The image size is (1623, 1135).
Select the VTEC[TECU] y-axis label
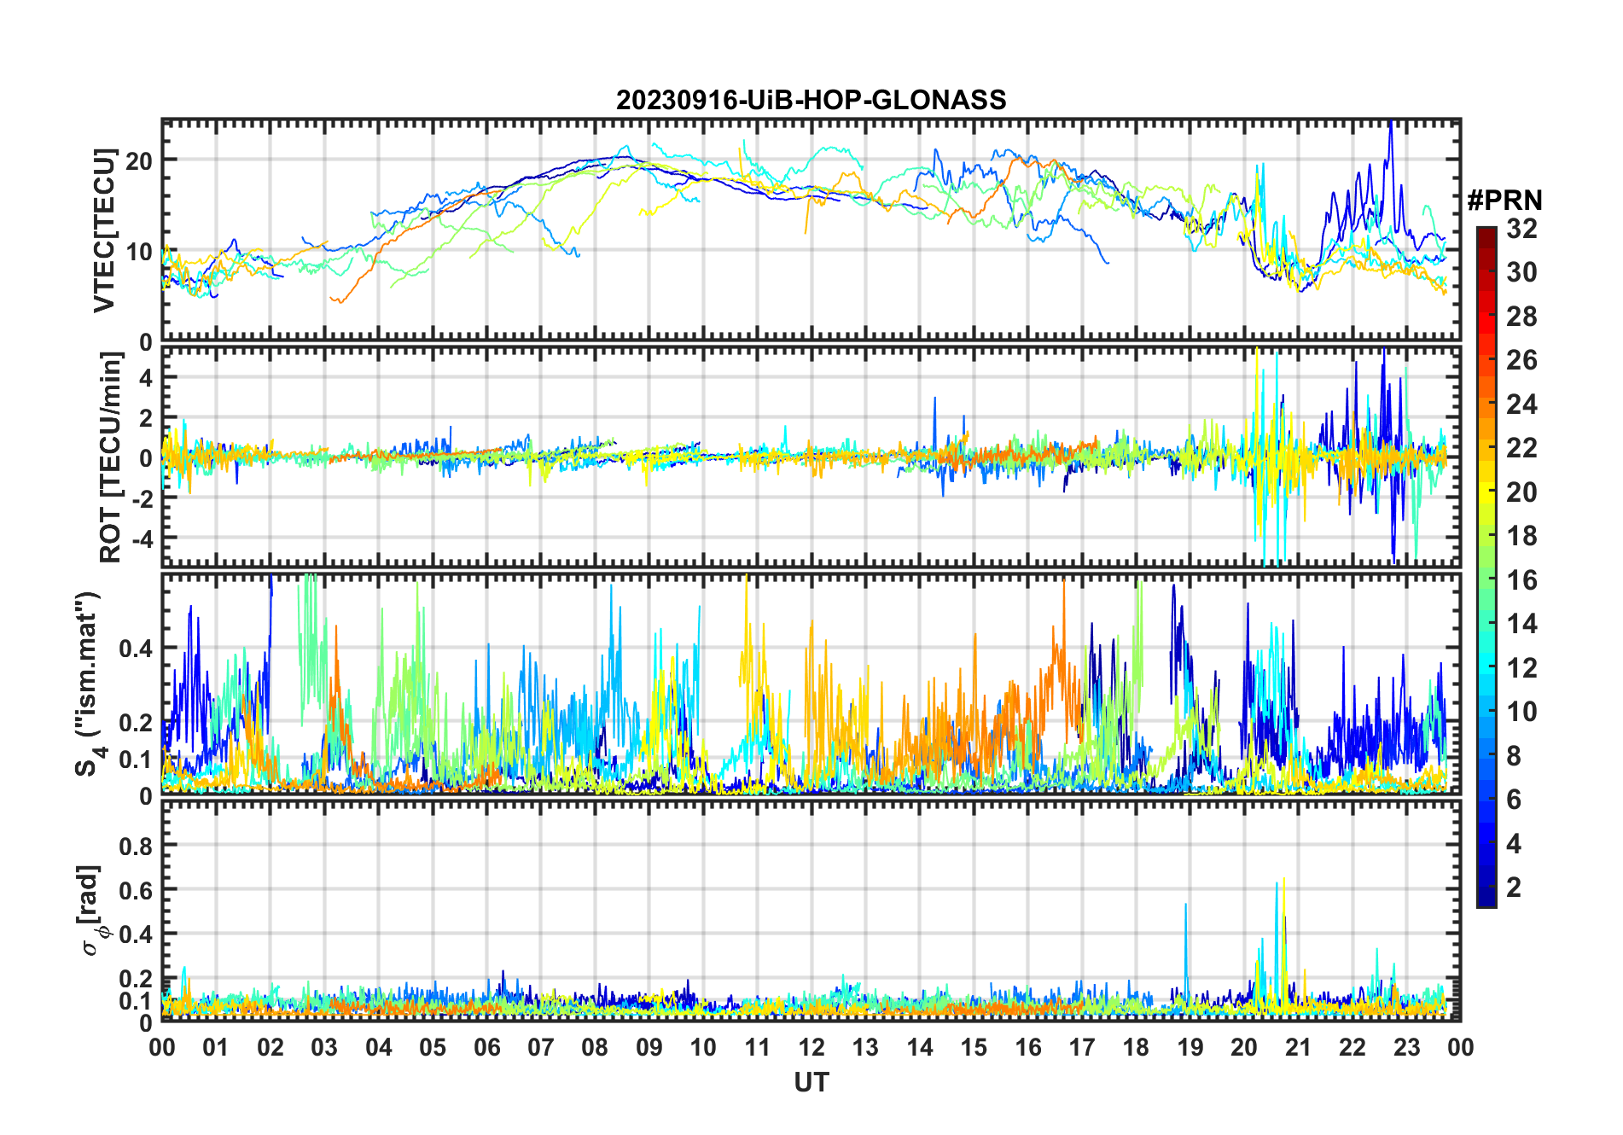(104, 230)
